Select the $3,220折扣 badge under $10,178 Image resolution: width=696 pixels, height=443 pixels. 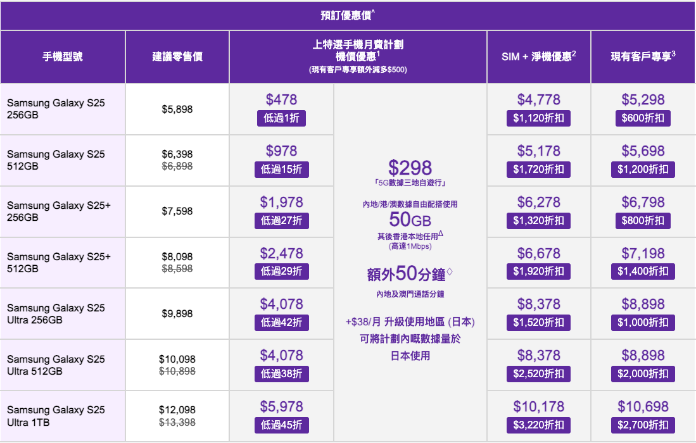click(538, 425)
